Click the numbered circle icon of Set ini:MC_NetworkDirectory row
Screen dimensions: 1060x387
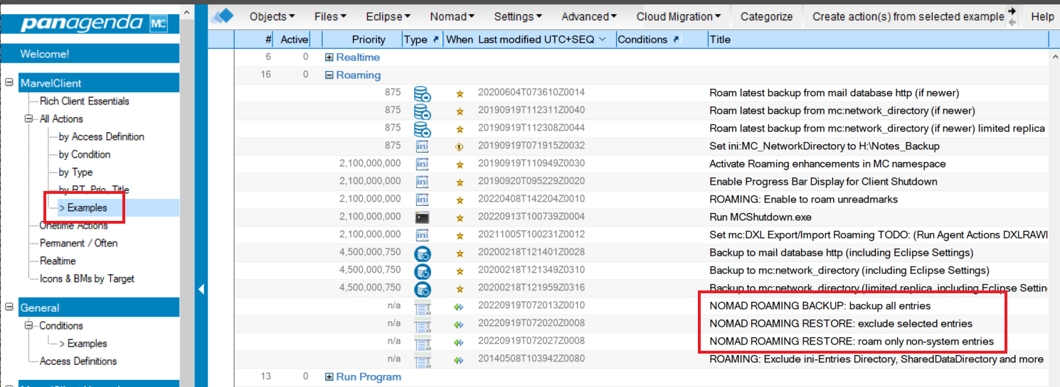click(x=460, y=146)
